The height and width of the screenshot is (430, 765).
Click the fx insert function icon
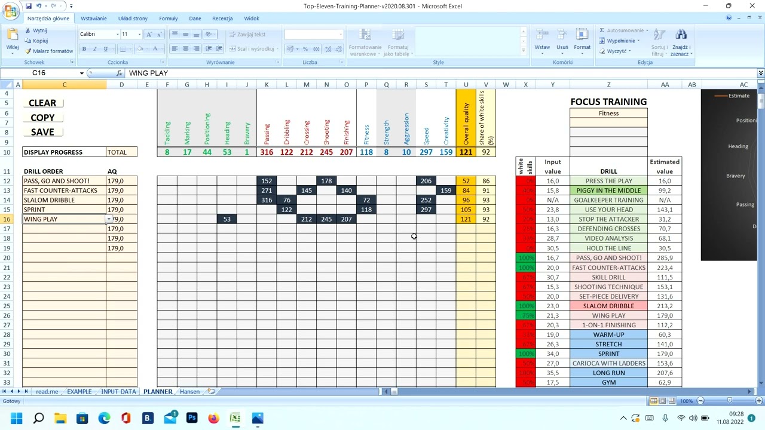[120, 73]
